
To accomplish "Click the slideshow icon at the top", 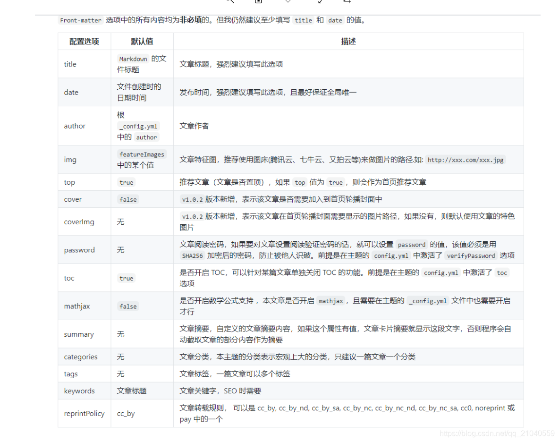I will [257, 2].
